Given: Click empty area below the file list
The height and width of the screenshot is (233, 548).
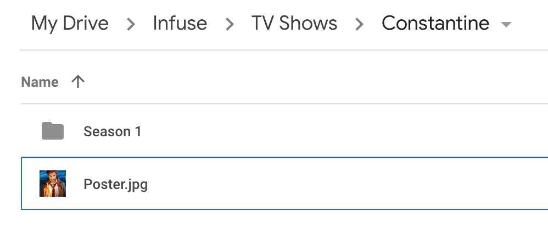Looking at the screenshot, I should tap(275, 221).
